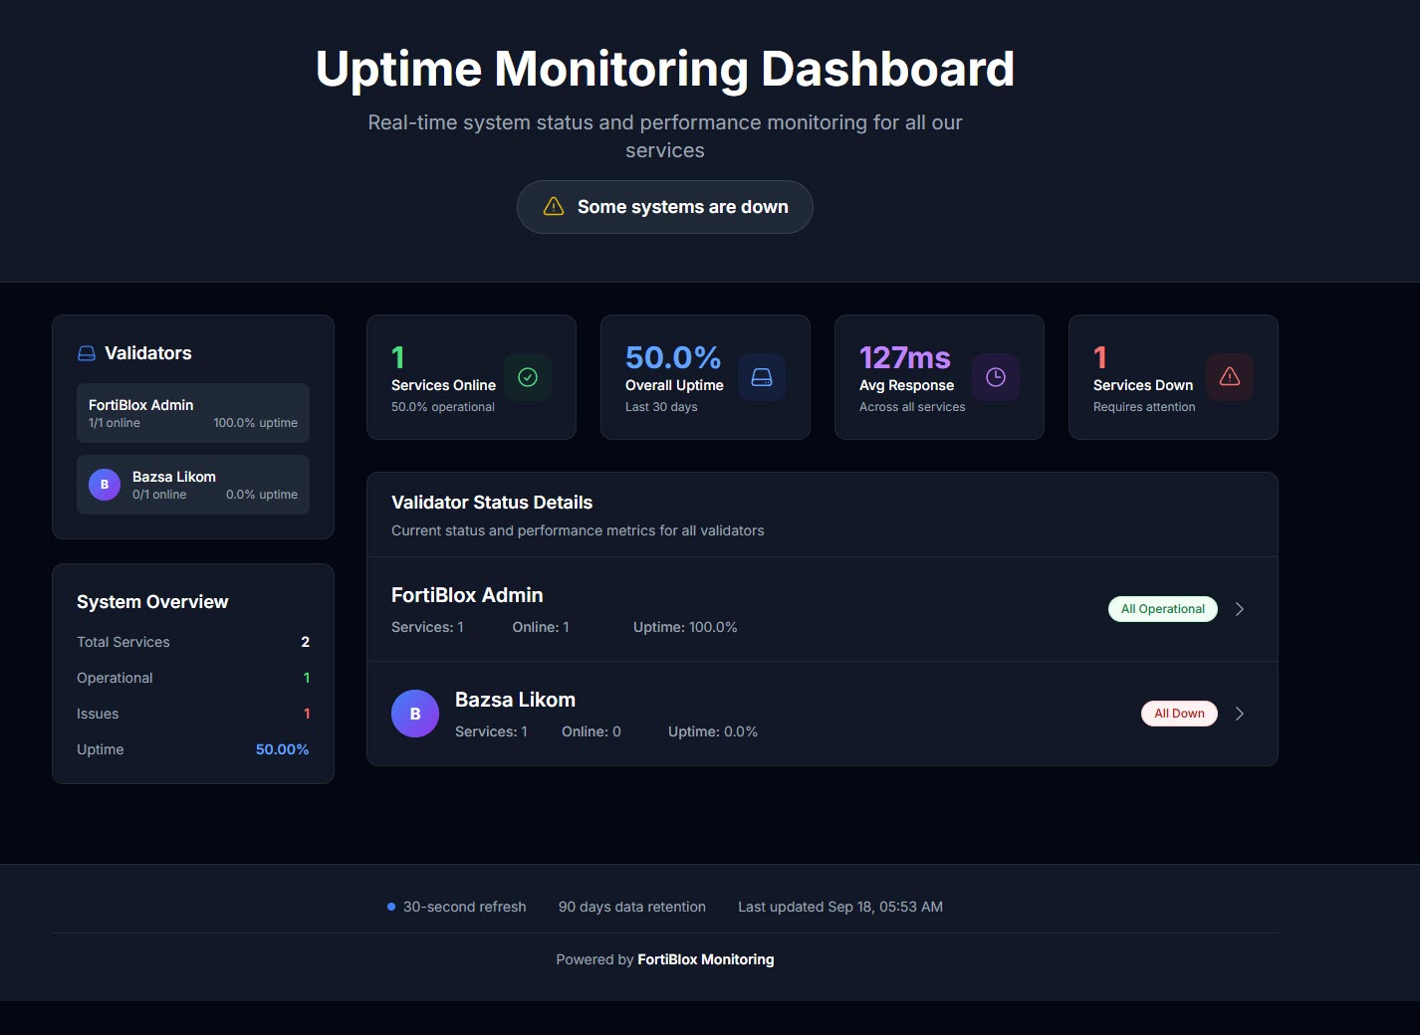Select the System Overview panel heading
This screenshot has height=1035, width=1420.
[151, 601]
